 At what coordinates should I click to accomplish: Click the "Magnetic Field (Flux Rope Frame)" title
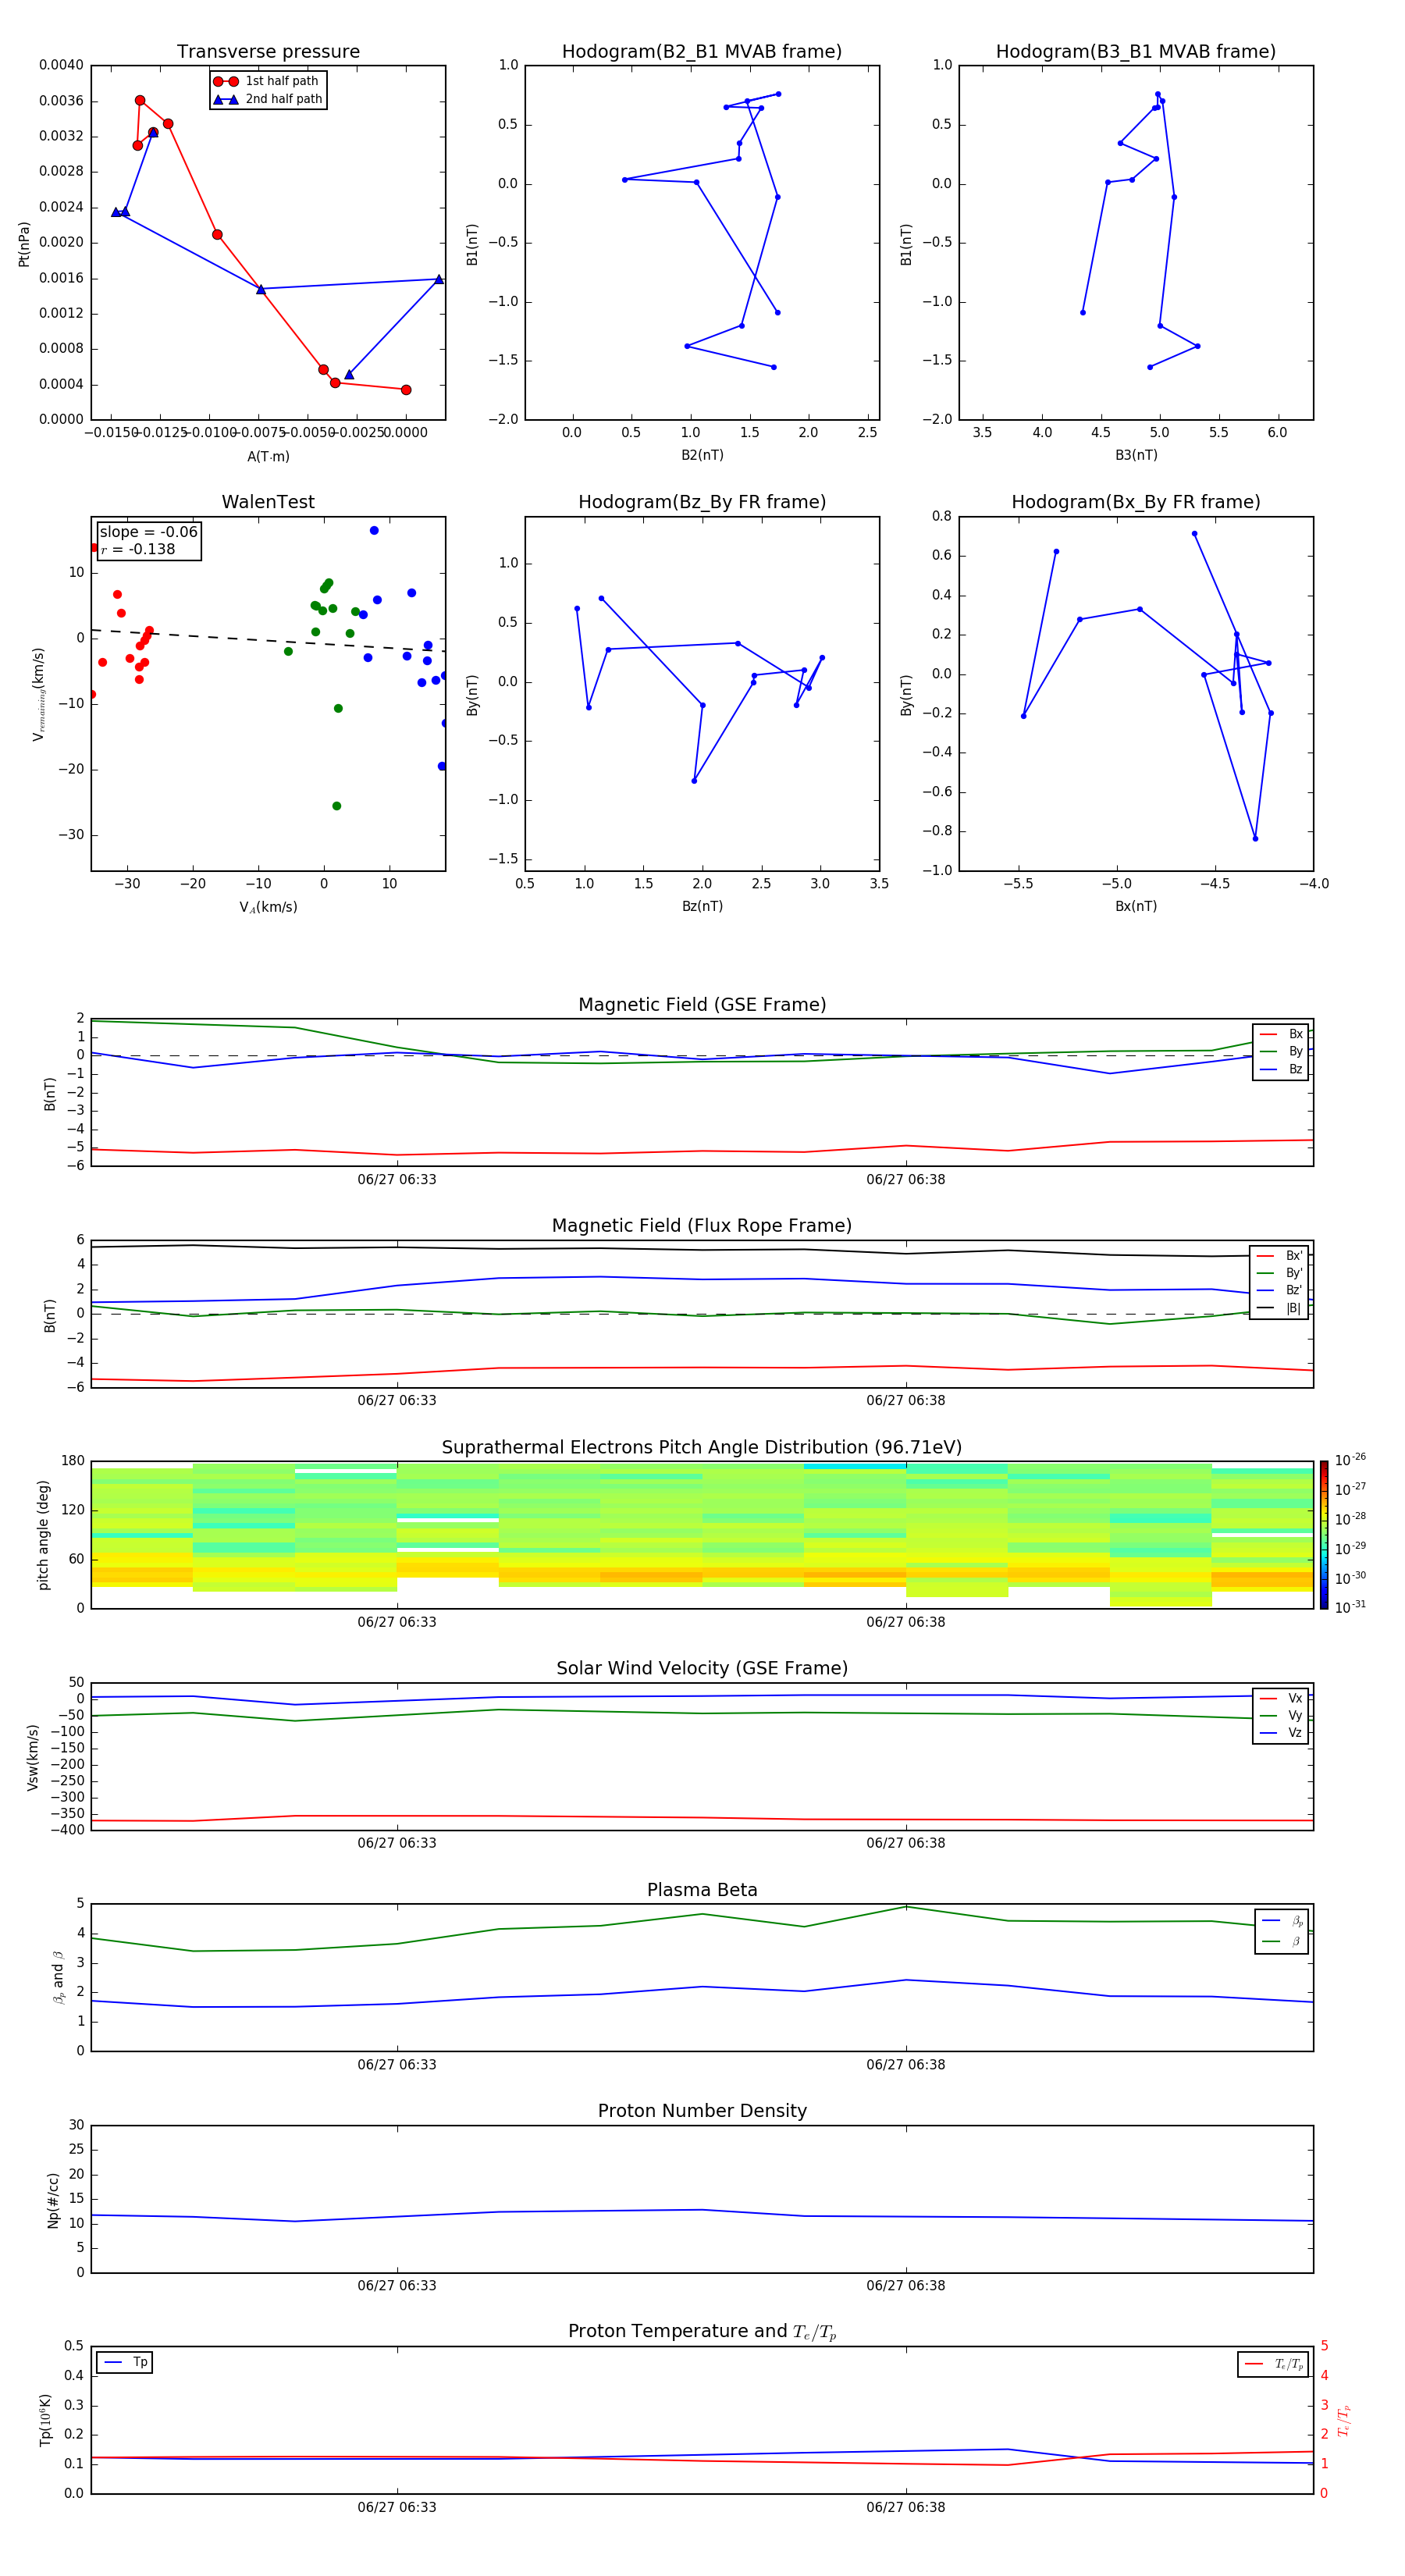pos(702,1226)
